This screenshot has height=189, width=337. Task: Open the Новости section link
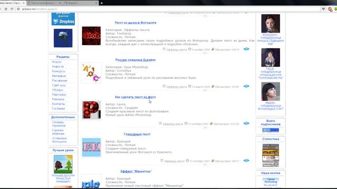point(58,67)
